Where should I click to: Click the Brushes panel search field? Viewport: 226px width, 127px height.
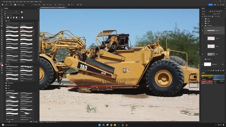point(14,15)
